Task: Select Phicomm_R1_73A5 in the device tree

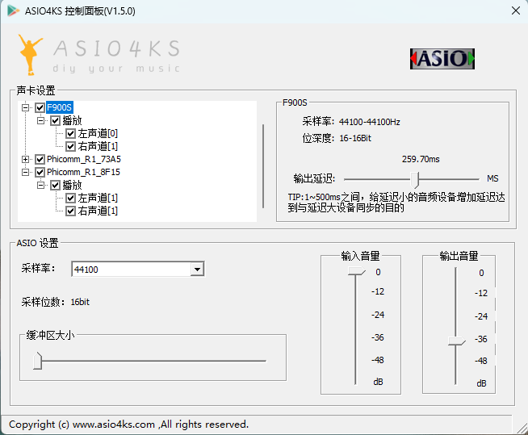Action: pos(84,159)
